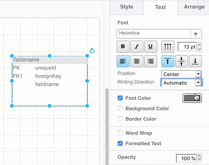
Task: Open the Writing Direction Automatic dropdown
Action: click(181, 83)
